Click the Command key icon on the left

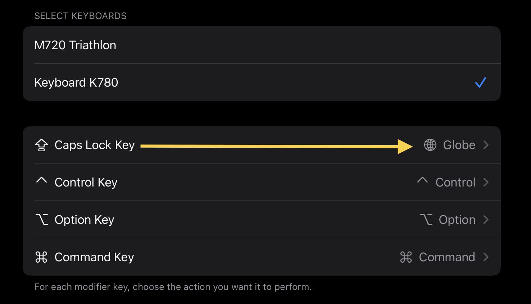coord(41,257)
